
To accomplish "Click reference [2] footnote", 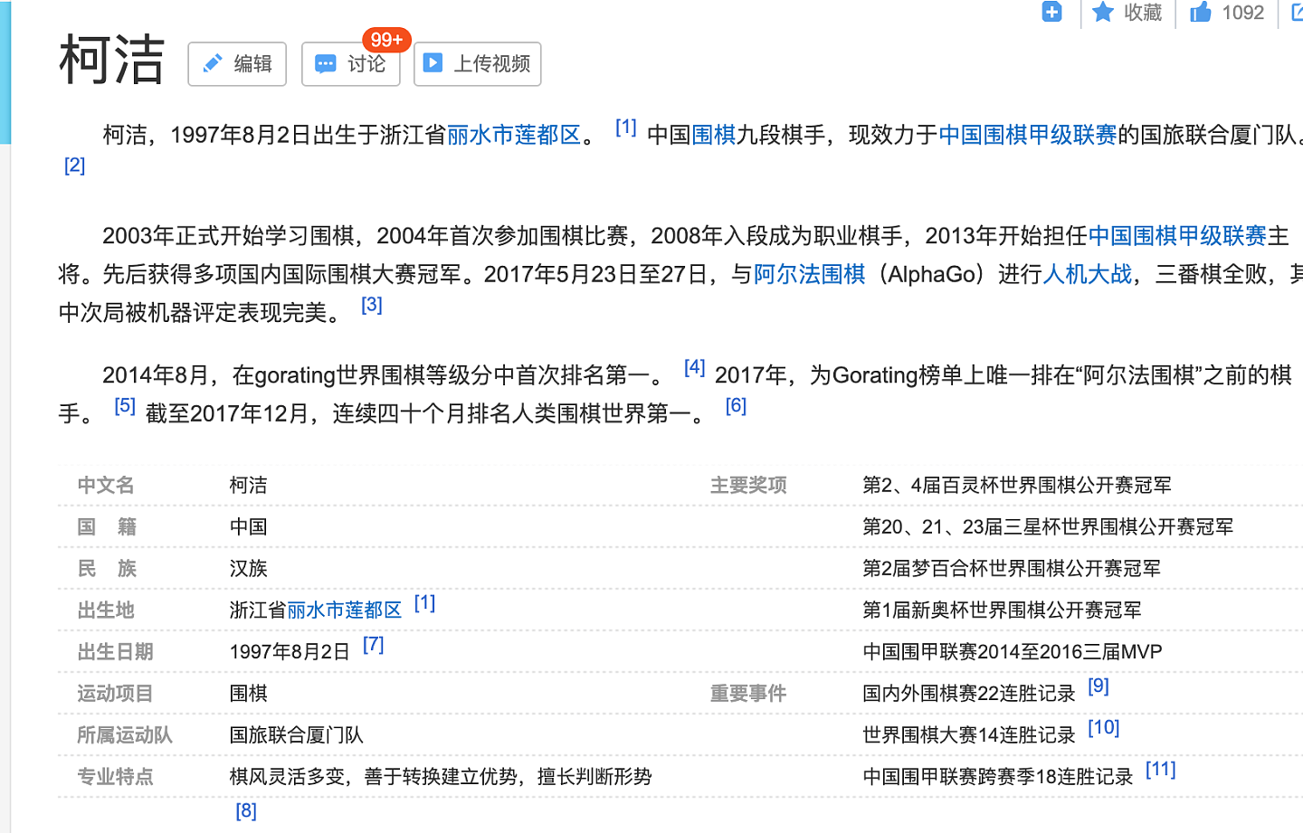I will pos(75,166).
